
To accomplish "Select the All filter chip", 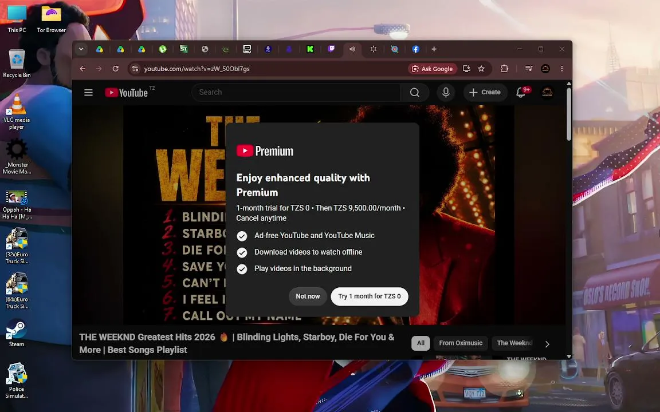I will coord(421,343).
